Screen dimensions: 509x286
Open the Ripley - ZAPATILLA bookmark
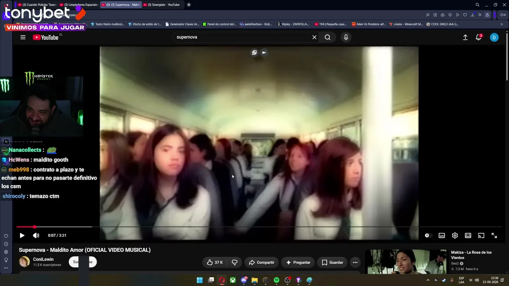pyautogui.click(x=293, y=24)
